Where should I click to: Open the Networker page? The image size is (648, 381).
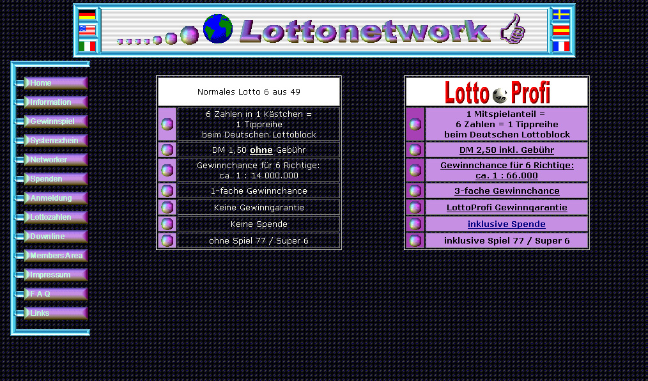[56, 160]
